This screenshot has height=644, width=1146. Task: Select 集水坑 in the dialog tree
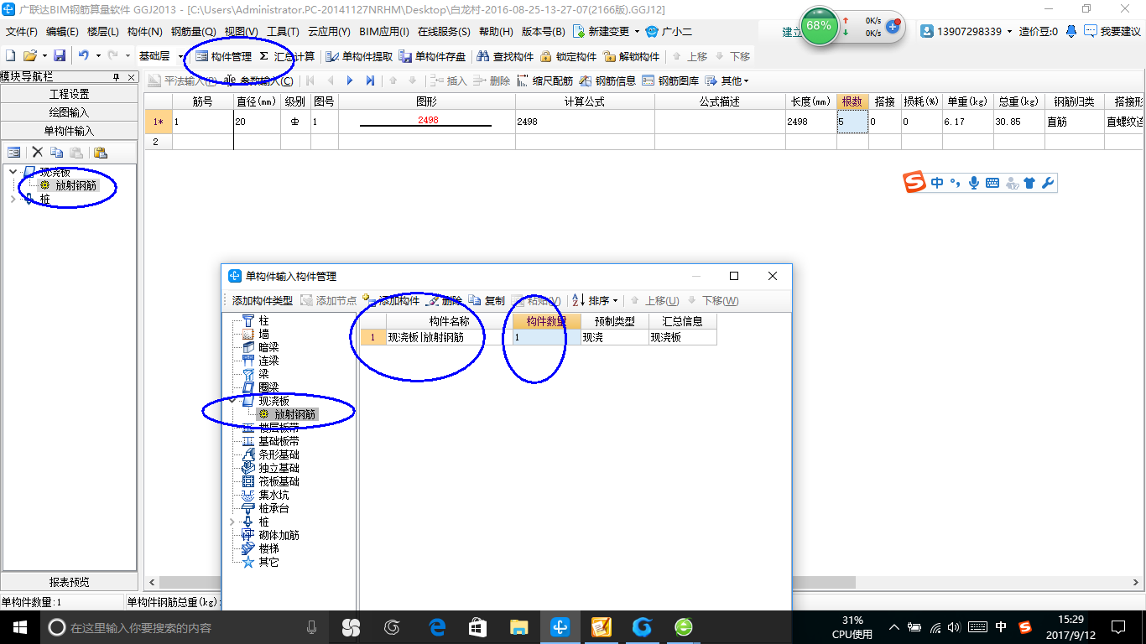(x=273, y=495)
